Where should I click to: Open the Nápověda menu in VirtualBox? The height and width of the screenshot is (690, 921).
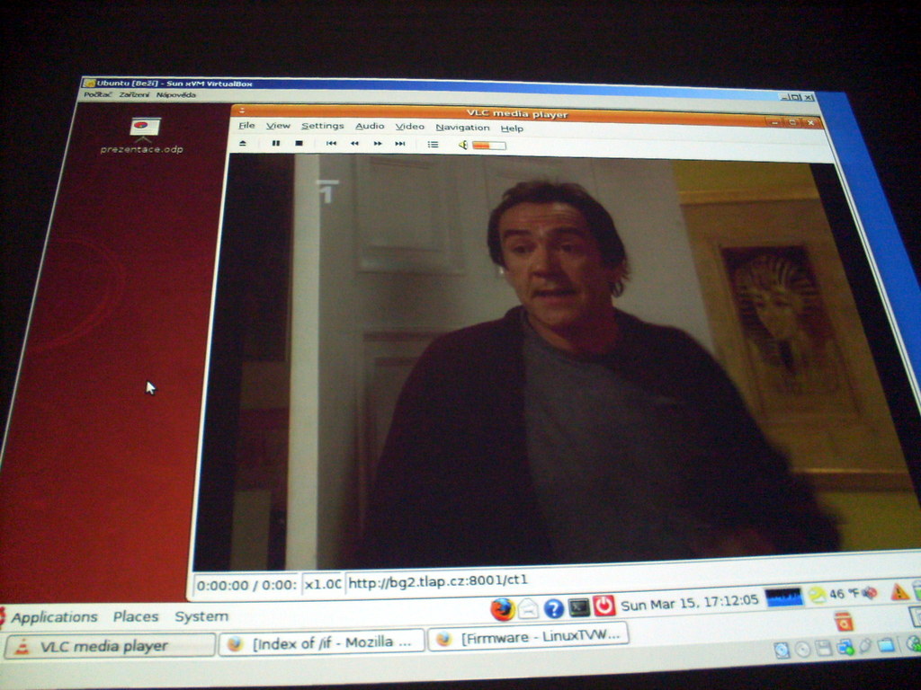(x=175, y=94)
